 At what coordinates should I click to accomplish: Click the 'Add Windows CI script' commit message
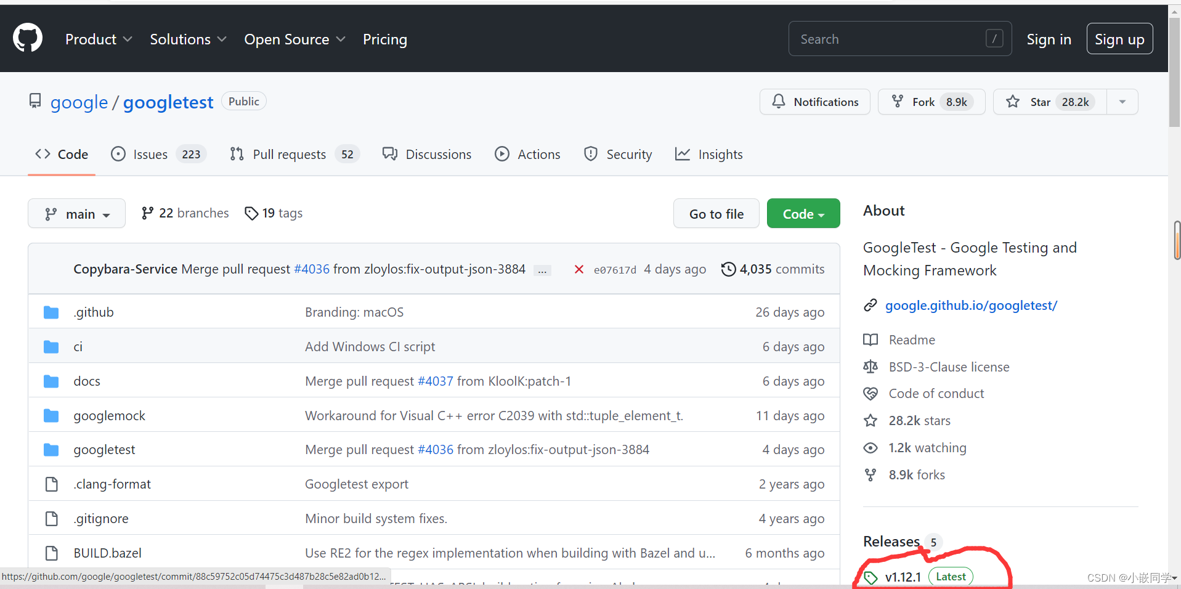[370, 347]
